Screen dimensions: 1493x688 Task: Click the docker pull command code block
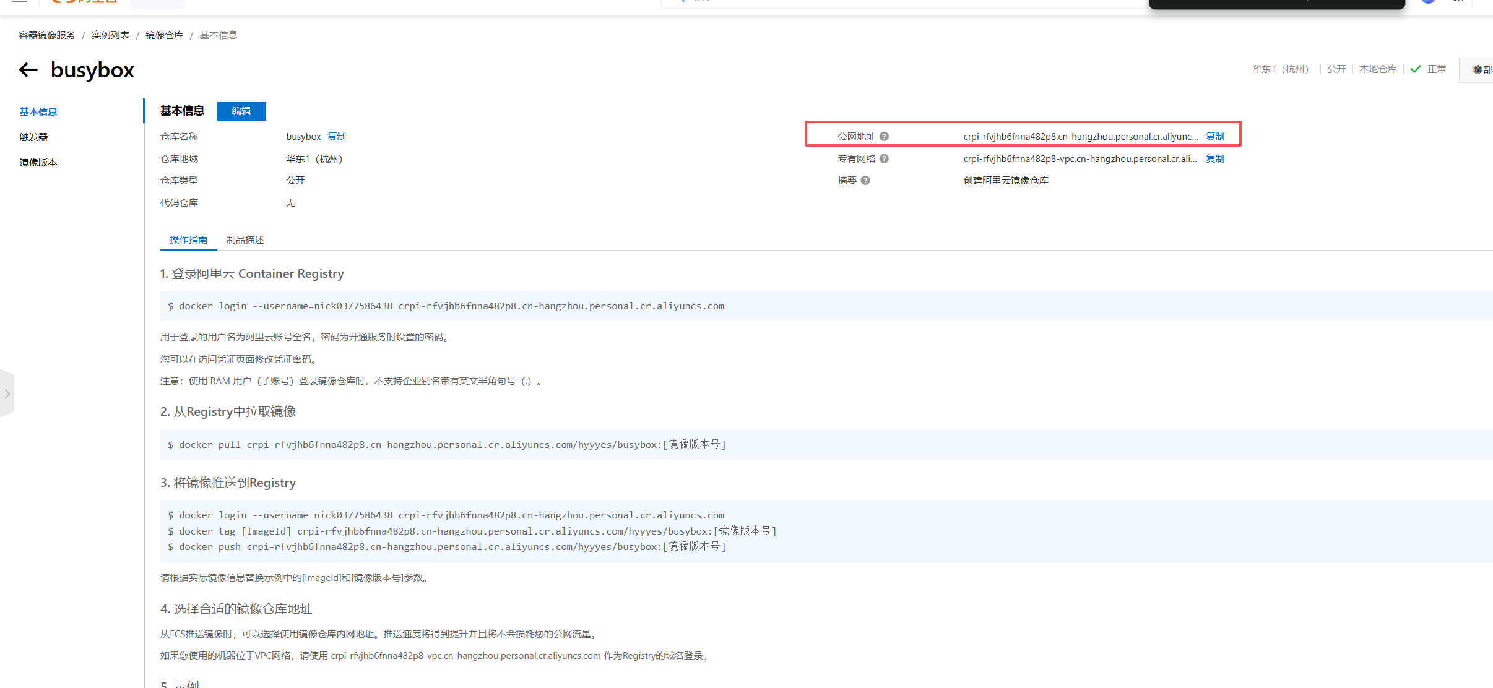[x=446, y=444]
